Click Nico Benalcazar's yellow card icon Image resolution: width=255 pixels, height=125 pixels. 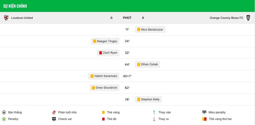coord(139,29)
